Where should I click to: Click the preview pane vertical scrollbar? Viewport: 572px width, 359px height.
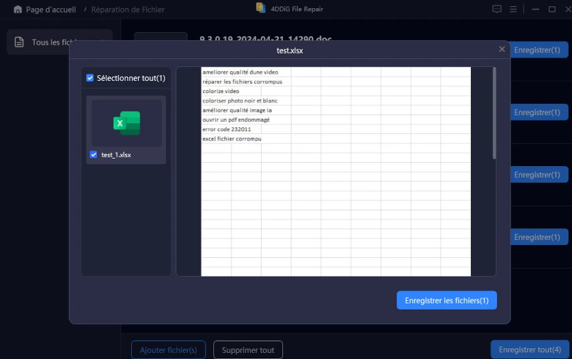tap(494, 114)
